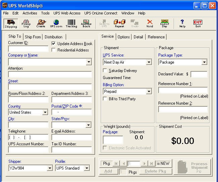Screen dimensions: 218x182
Task: Open the Help question mark icon
Action: 182,24
